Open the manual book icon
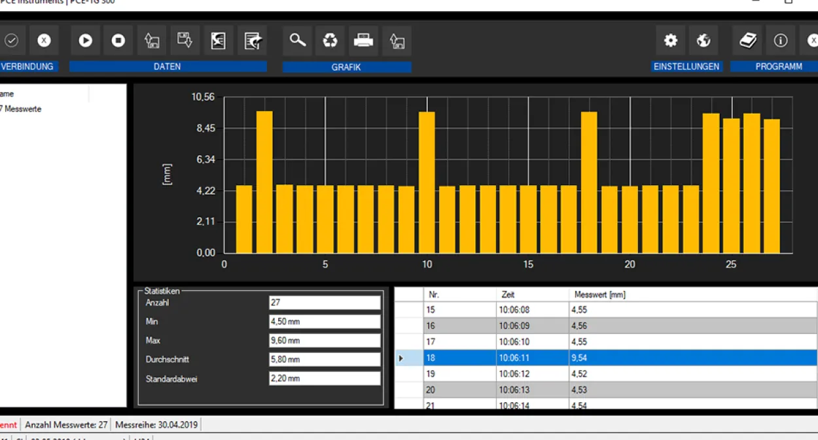The height and width of the screenshot is (440, 818). tap(748, 41)
